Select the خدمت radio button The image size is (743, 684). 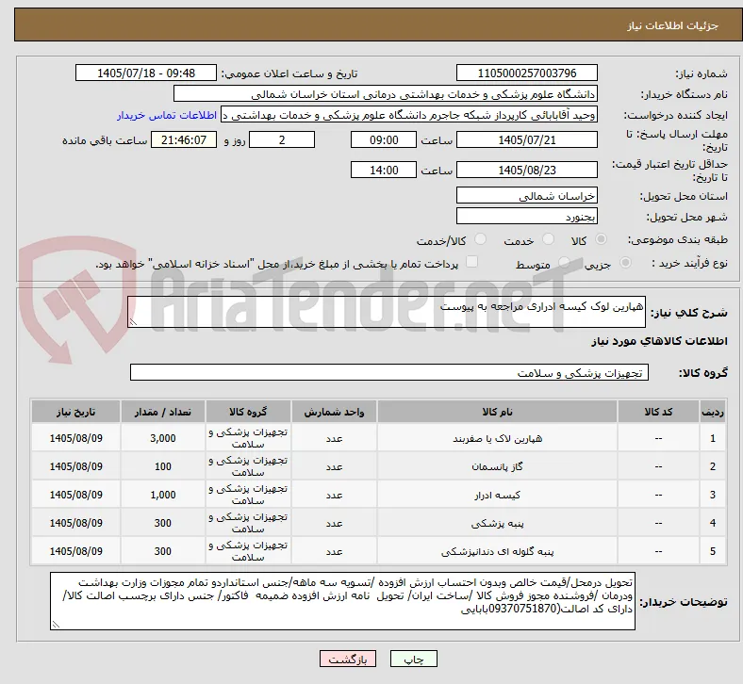coord(548,239)
